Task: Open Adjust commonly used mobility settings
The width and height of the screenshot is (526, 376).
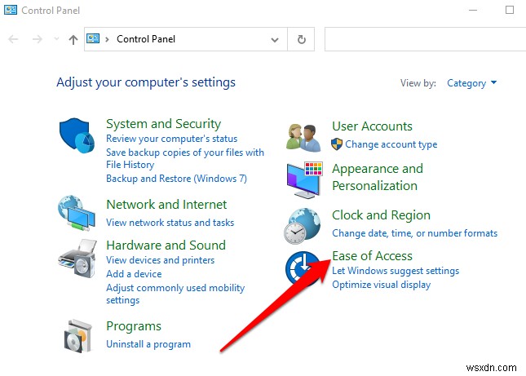Action: tap(175, 294)
